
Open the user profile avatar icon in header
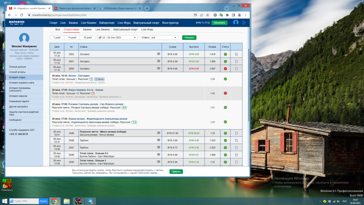236,23
